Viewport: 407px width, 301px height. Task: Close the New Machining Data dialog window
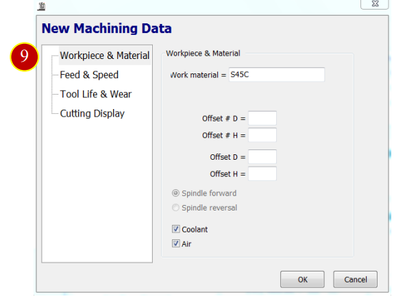(x=375, y=4)
